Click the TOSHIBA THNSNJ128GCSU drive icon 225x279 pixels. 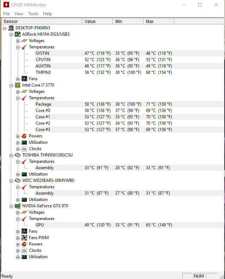(x=18, y=155)
